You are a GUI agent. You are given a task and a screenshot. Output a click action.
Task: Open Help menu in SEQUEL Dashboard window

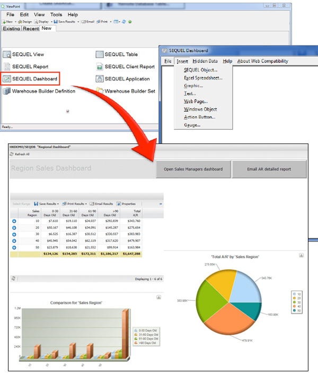(x=227, y=61)
